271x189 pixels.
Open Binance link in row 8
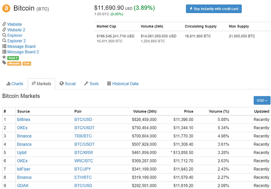click(24, 177)
